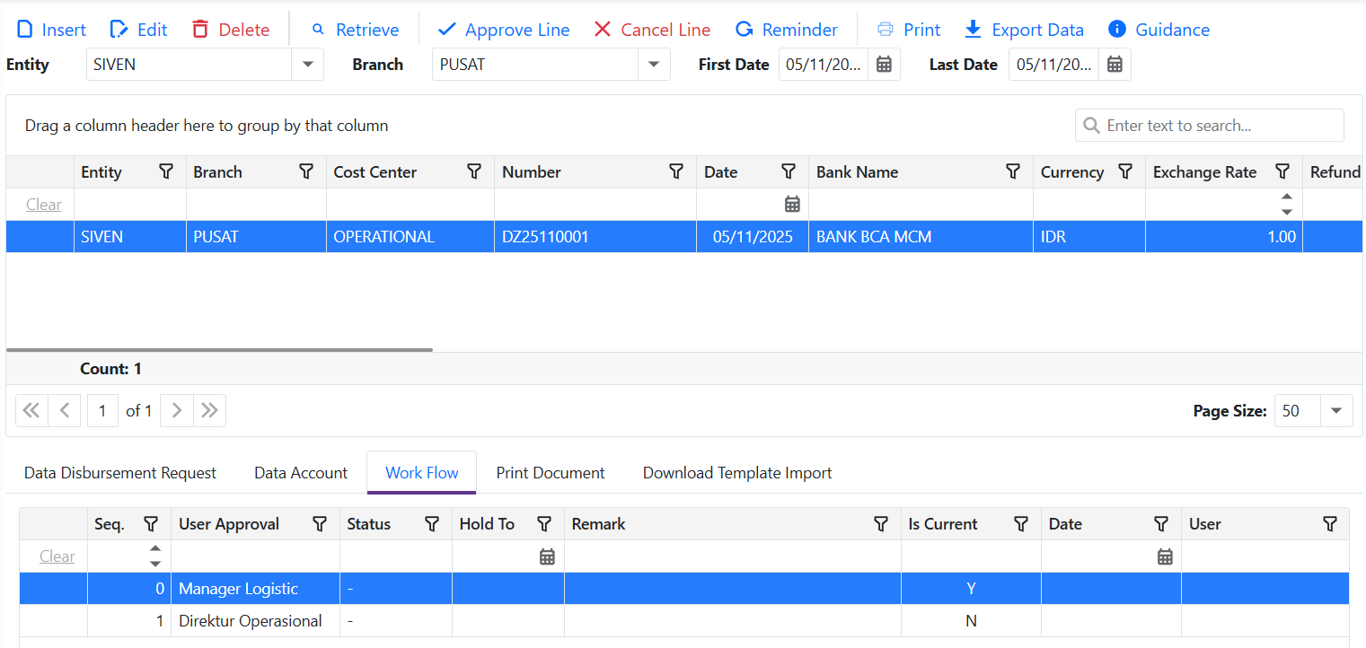Viewport: 1366px width, 648px height.
Task: Switch to Data Disbursement Request tab
Action: click(x=120, y=473)
